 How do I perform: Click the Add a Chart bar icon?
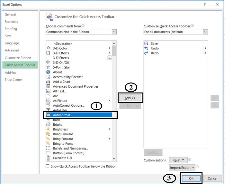(48, 82)
